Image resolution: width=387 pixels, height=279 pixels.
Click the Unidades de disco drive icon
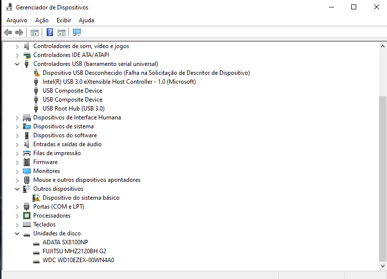(27, 234)
